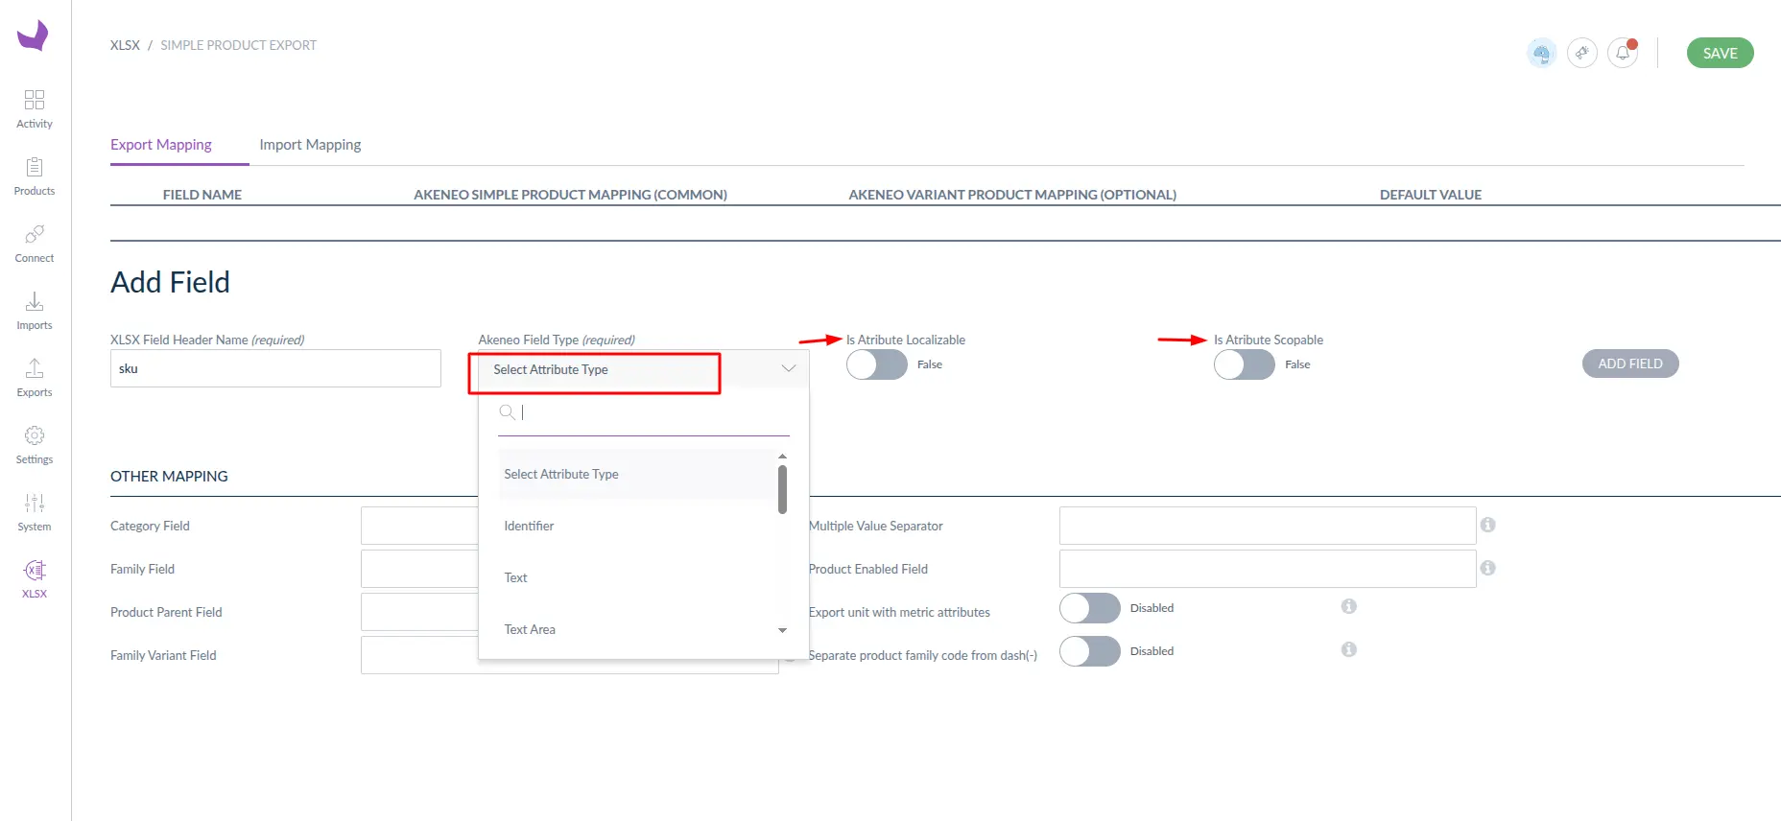Click into the Multiple Value Separator input
Viewport: 1781px width, 821px height.
click(x=1268, y=526)
